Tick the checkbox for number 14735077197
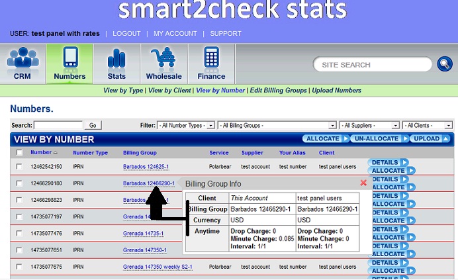The height and width of the screenshot is (280, 458). (19, 216)
